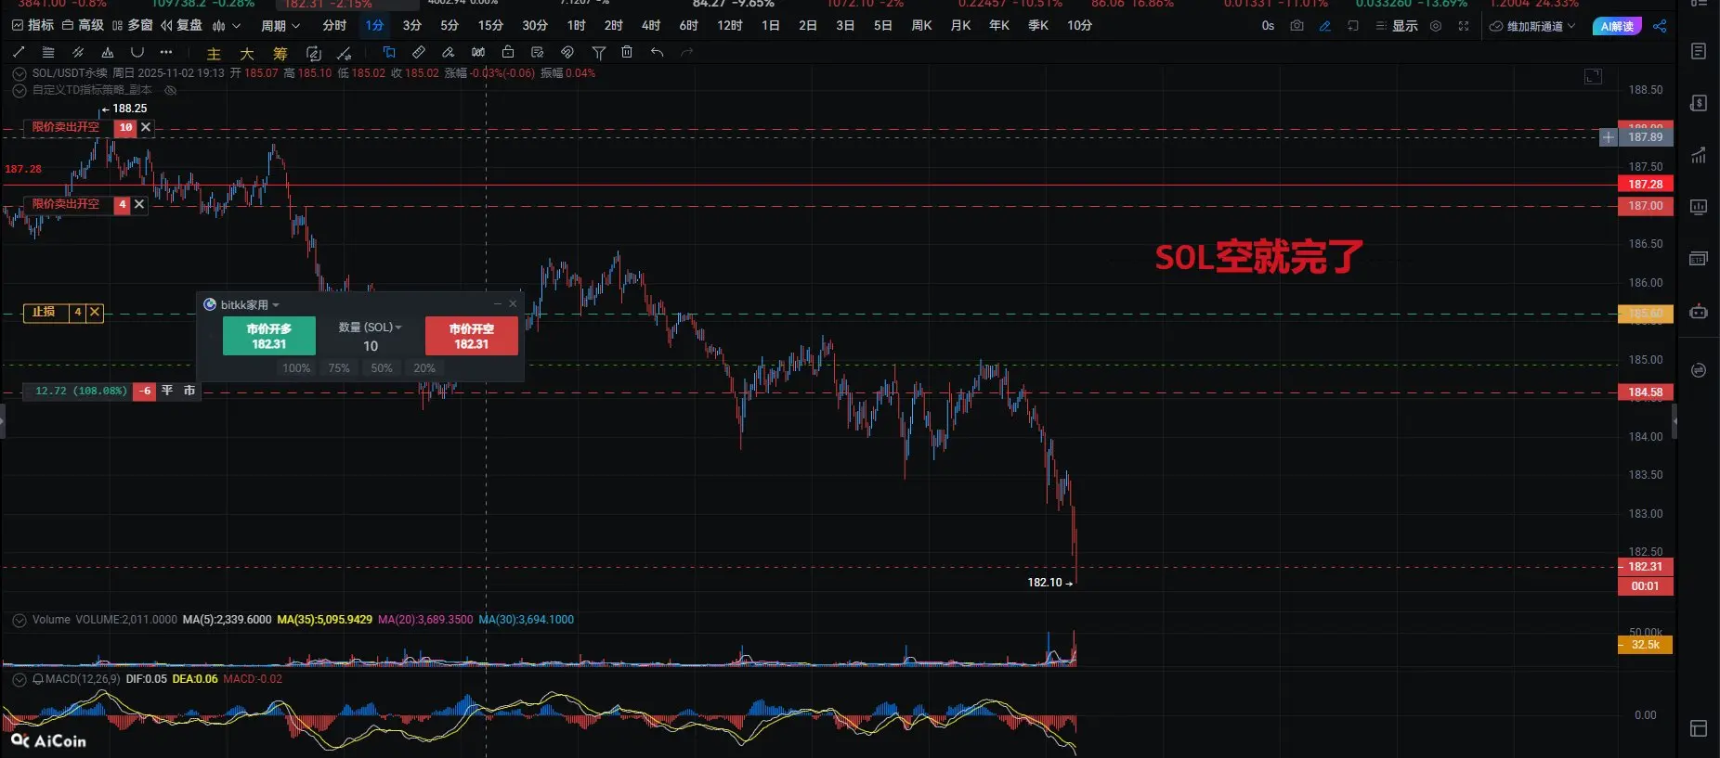Toggle hide drawings eye-slash icon
Image resolution: width=1720 pixels, height=758 pixels.
[x=567, y=52]
